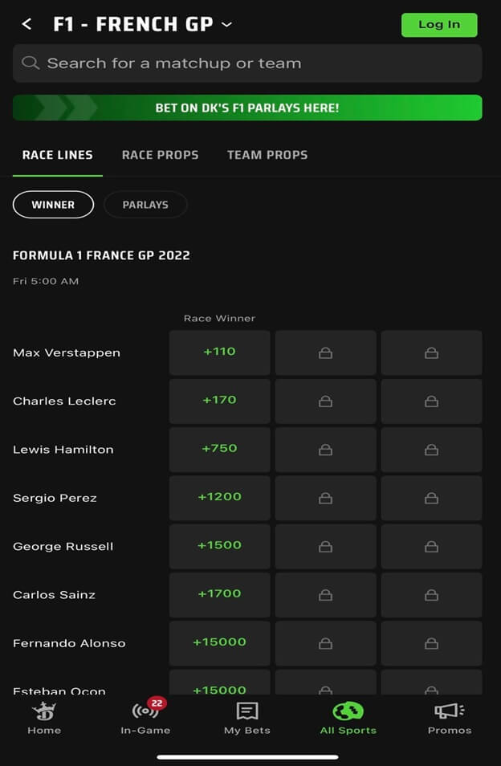
Task: Open the Promos megaphone icon
Action: (450, 711)
